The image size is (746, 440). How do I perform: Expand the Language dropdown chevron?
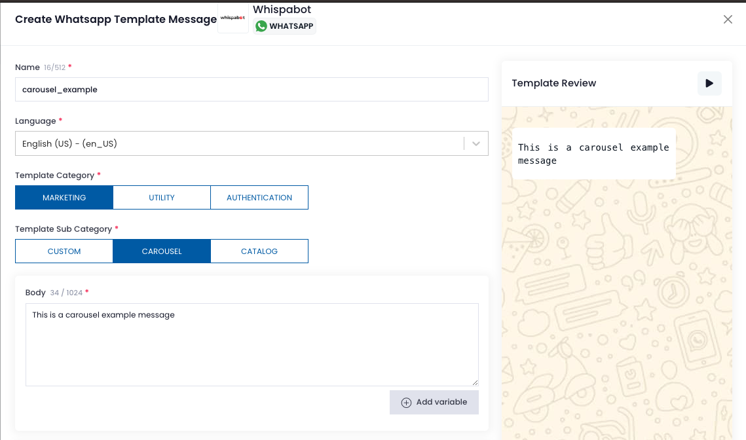(476, 143)
